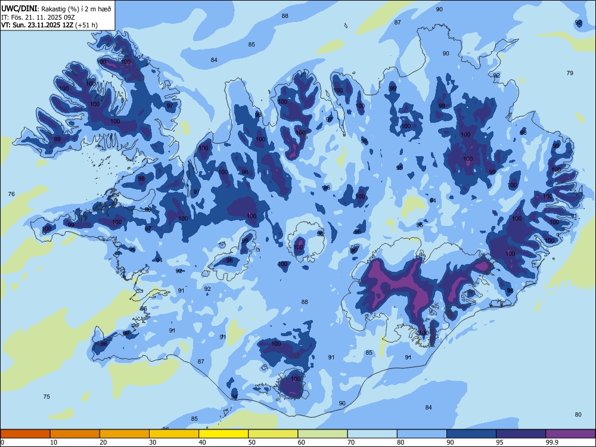Click the dark orange 0–10 legend swatch

click(x=25, y=434)
